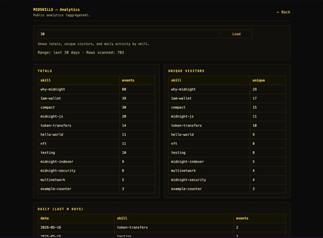
Task: Select nft in Unique Visitors table
Action: 174,144
